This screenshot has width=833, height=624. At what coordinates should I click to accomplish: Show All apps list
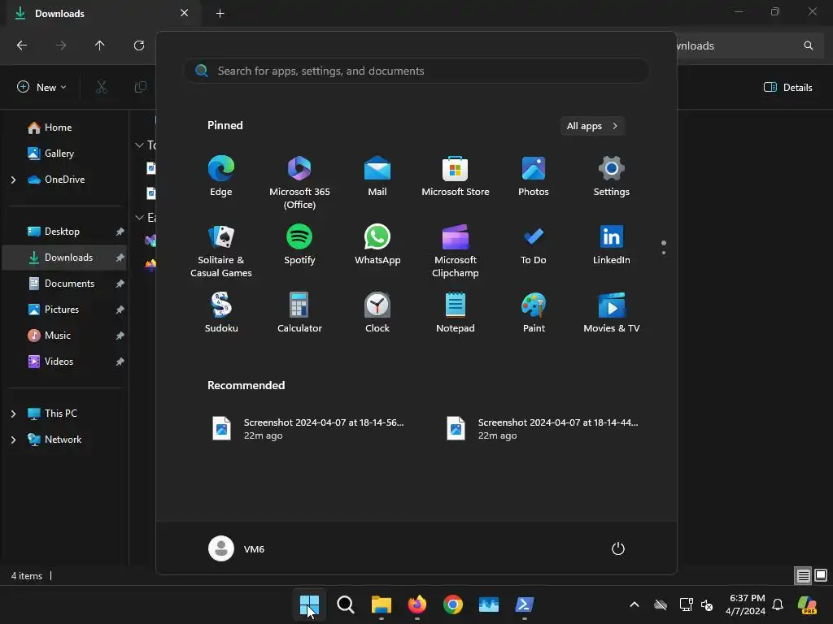[592, 126]
